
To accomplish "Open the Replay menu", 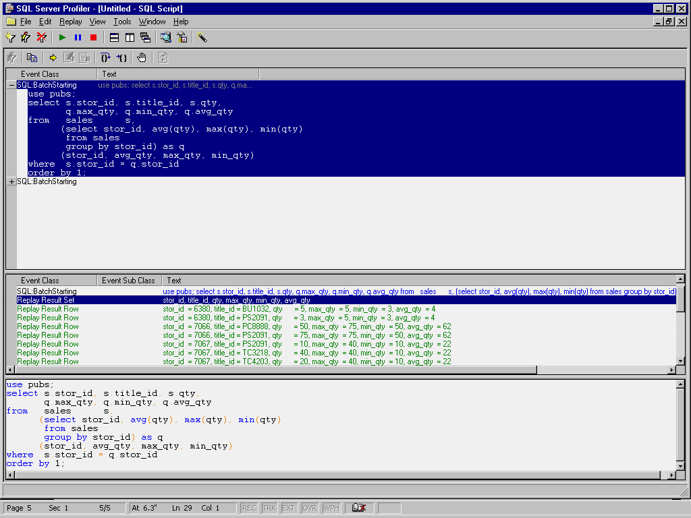I will click(71, 22).
